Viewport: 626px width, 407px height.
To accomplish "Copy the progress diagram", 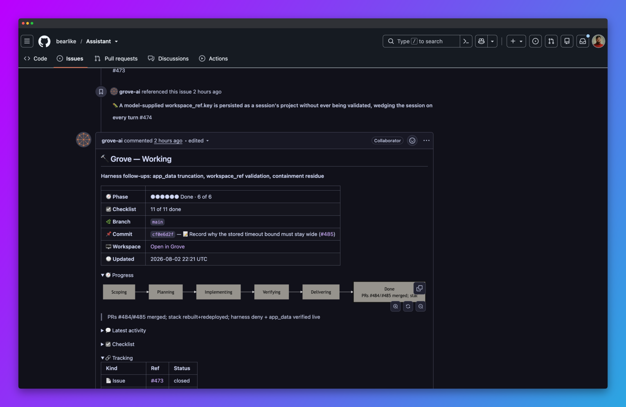I will pyautogui.click(x=419, y=288).
